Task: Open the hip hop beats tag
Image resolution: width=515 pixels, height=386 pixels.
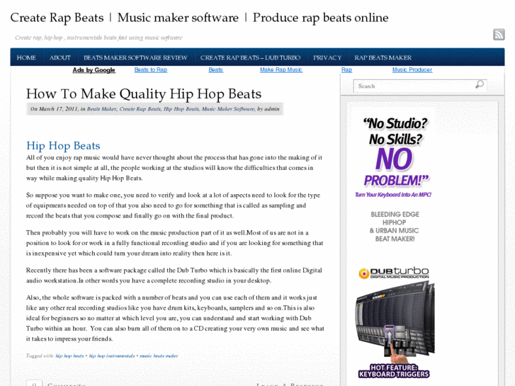Action: tap(69, 356)
